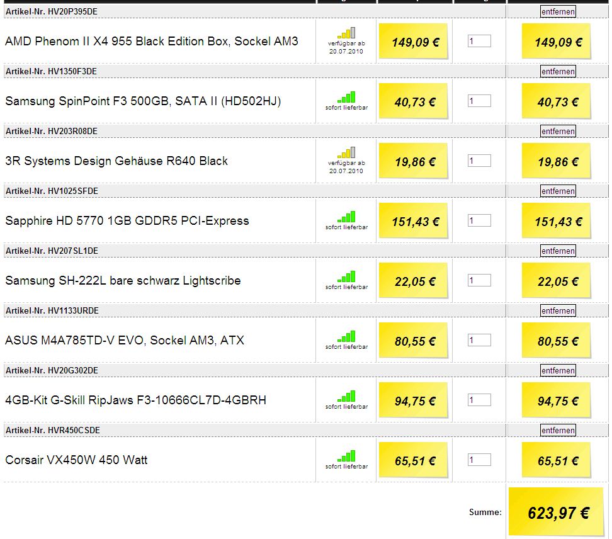
Task: Click availability icon for 3R Systems Gehäuse
Action: [346, 152]
